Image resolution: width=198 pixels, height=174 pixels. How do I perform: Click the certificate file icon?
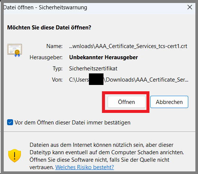pos(15,50)
